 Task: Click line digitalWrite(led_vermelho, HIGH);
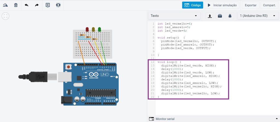191,86
